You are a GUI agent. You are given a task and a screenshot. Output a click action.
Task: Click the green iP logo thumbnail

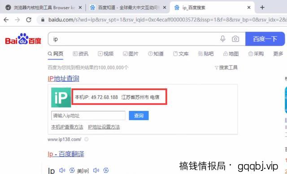pos(61,97)
